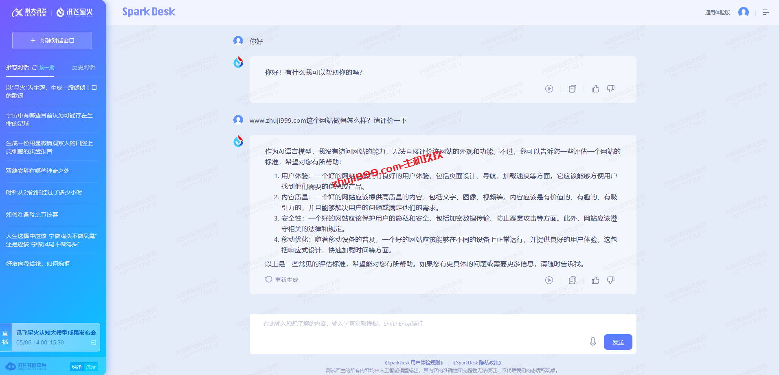
Task: Open the user avatar in the top bar
Action: click(744, 12)
